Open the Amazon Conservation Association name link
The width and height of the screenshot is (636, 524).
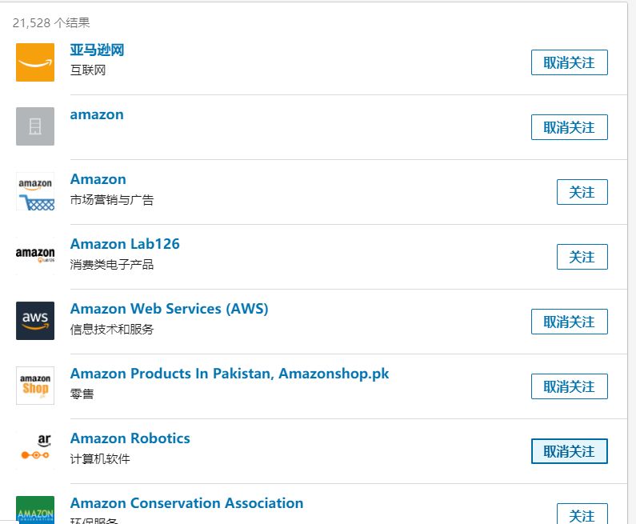click(x=186, y=503)
